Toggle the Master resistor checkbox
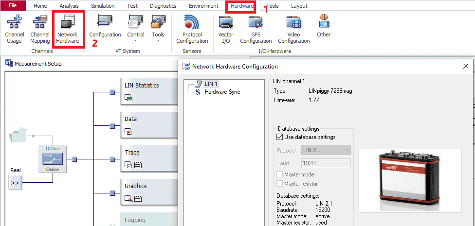 (x=280, y=184)
